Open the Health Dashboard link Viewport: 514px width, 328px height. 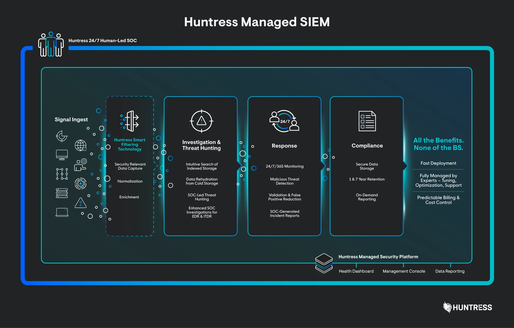tap(356, 271)
